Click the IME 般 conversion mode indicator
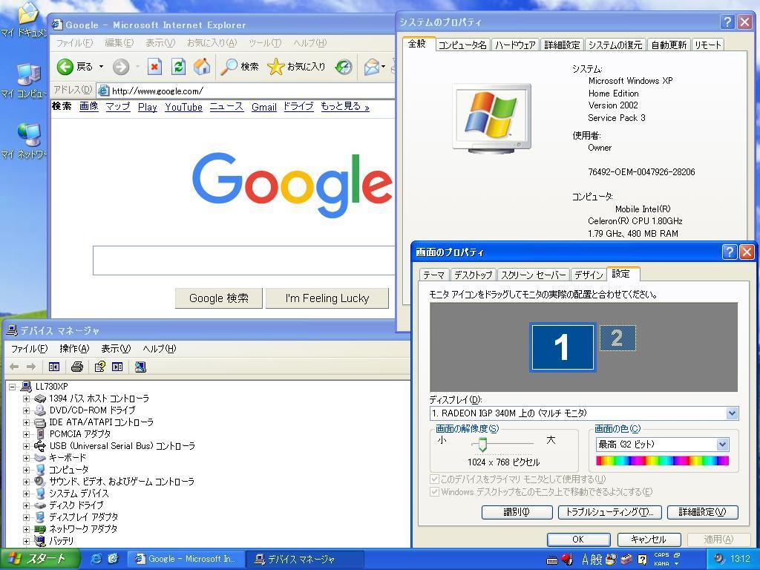This screenshot has width=760, height=570. click(597, 560)
